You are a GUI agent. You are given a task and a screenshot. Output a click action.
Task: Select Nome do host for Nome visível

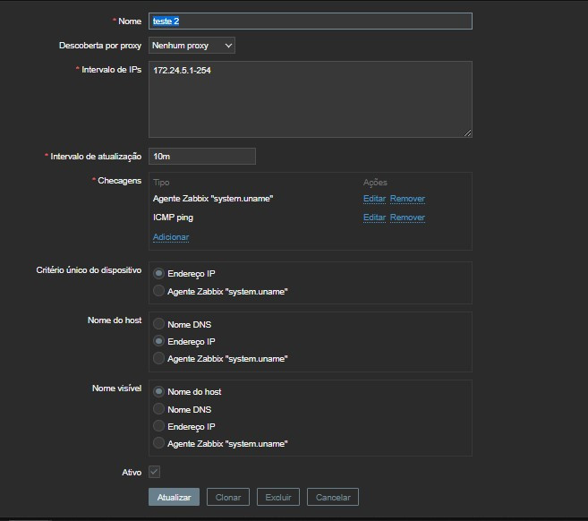(159, 391)
